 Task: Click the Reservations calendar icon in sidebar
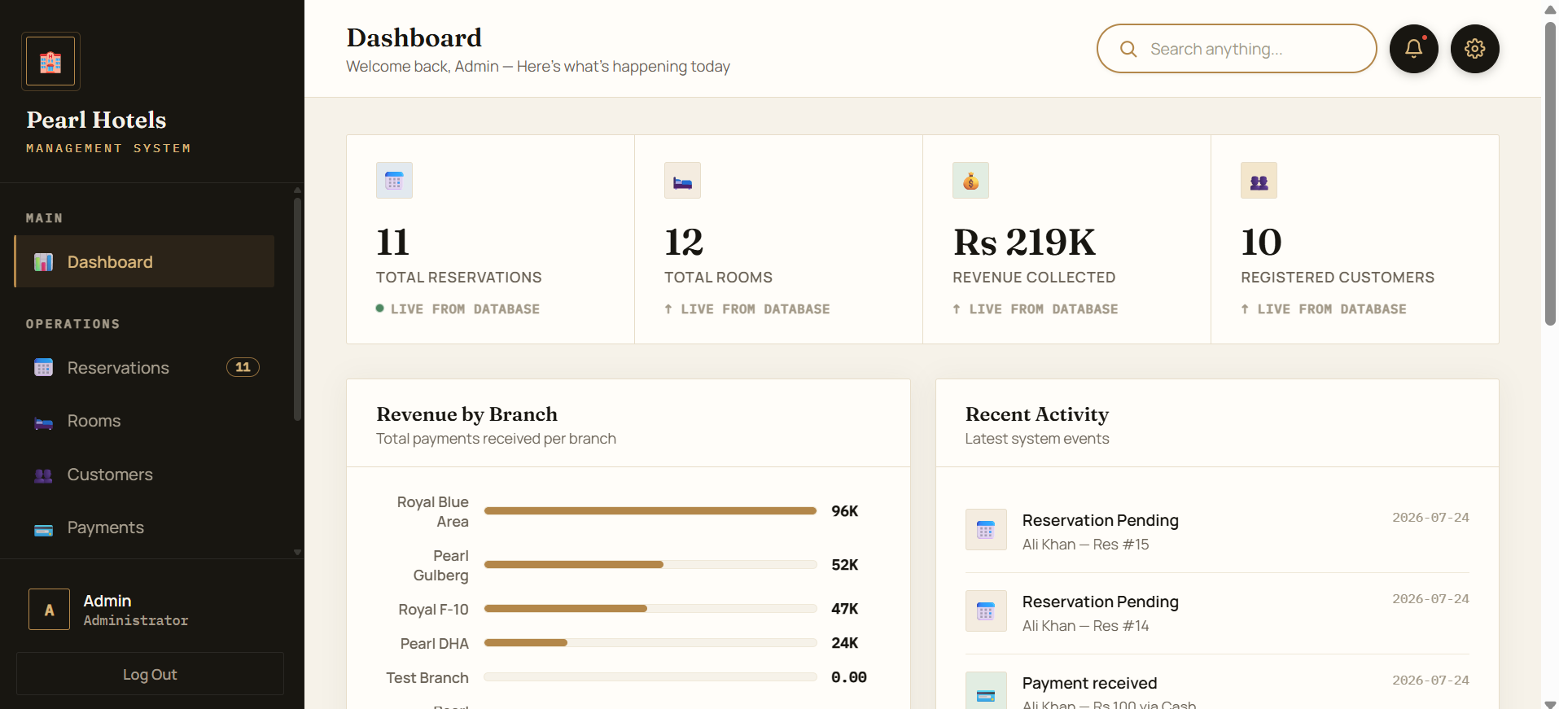(x=43, y=368)
